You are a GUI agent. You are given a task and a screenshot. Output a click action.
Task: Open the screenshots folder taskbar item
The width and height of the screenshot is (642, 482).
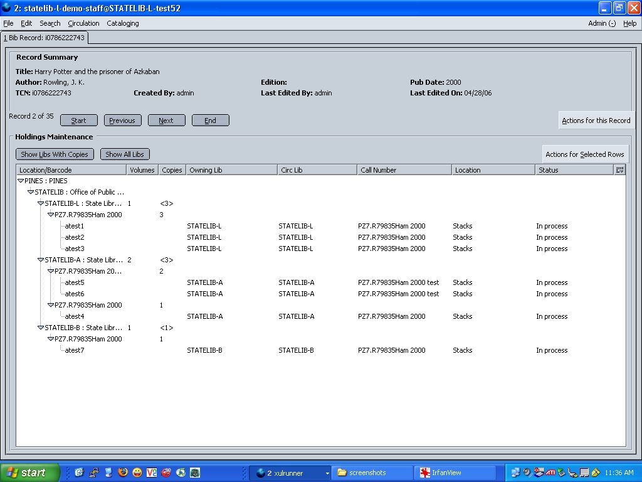pyautogui.click(x=372, y=473)
